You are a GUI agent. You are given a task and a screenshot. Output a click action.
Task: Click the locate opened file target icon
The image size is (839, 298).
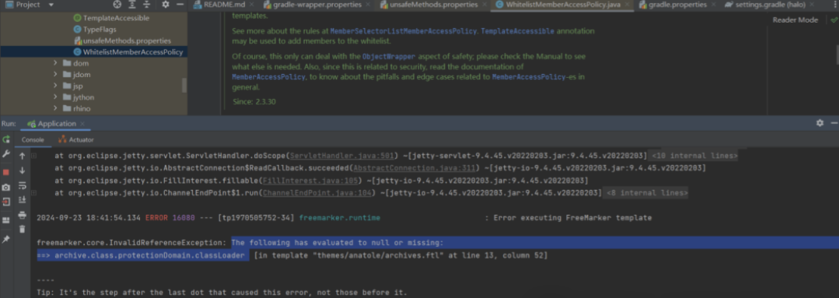pos(117,5)
